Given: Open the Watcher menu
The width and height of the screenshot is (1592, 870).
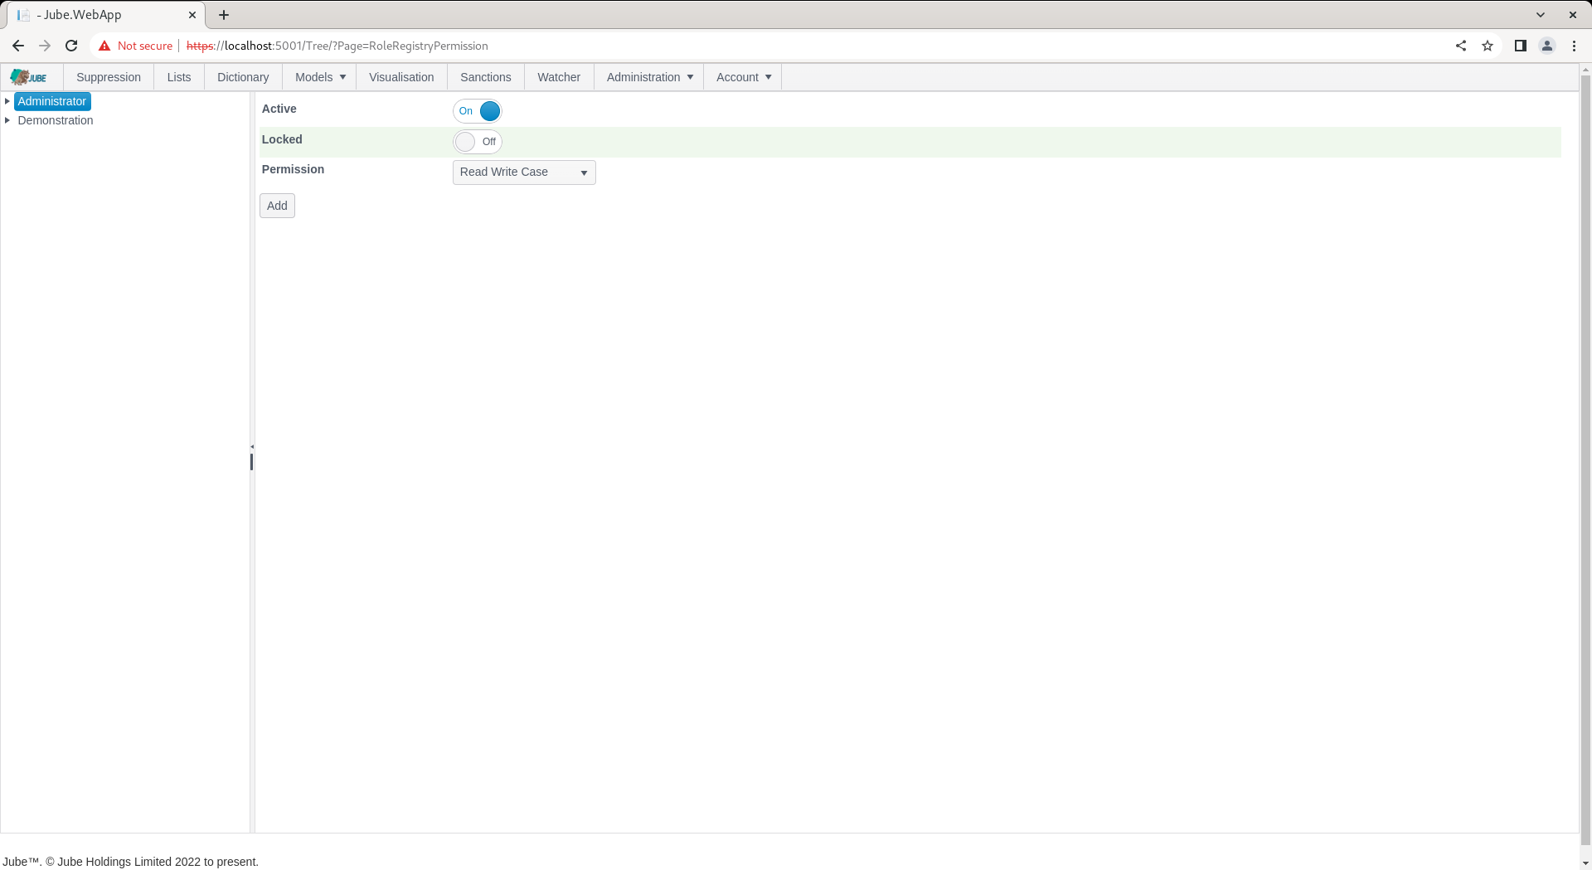Looking at the screenshot, I should tap(559, 77).
